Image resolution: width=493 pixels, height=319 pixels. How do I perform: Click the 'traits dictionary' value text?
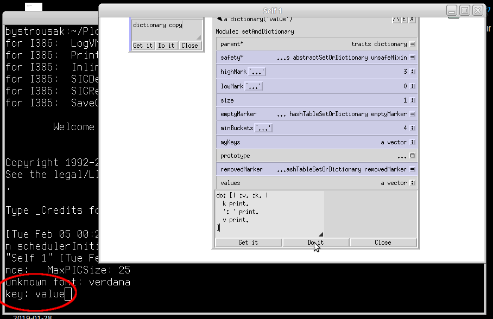click(x=379, y=44)
